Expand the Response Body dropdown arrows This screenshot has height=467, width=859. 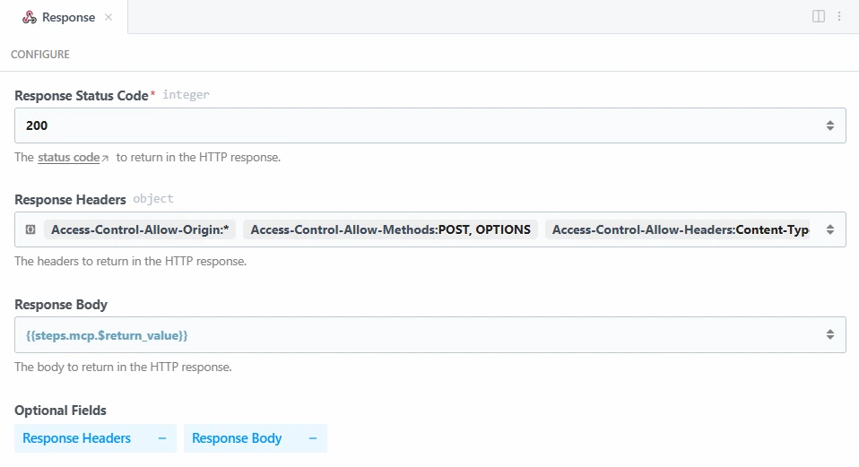click(x=830, y=334)
